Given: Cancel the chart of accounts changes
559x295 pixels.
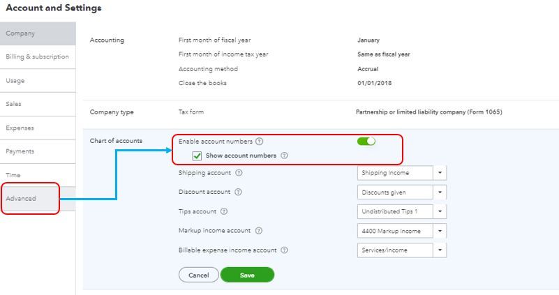Looking at the screenshot, I should click(x=198, y=275).
